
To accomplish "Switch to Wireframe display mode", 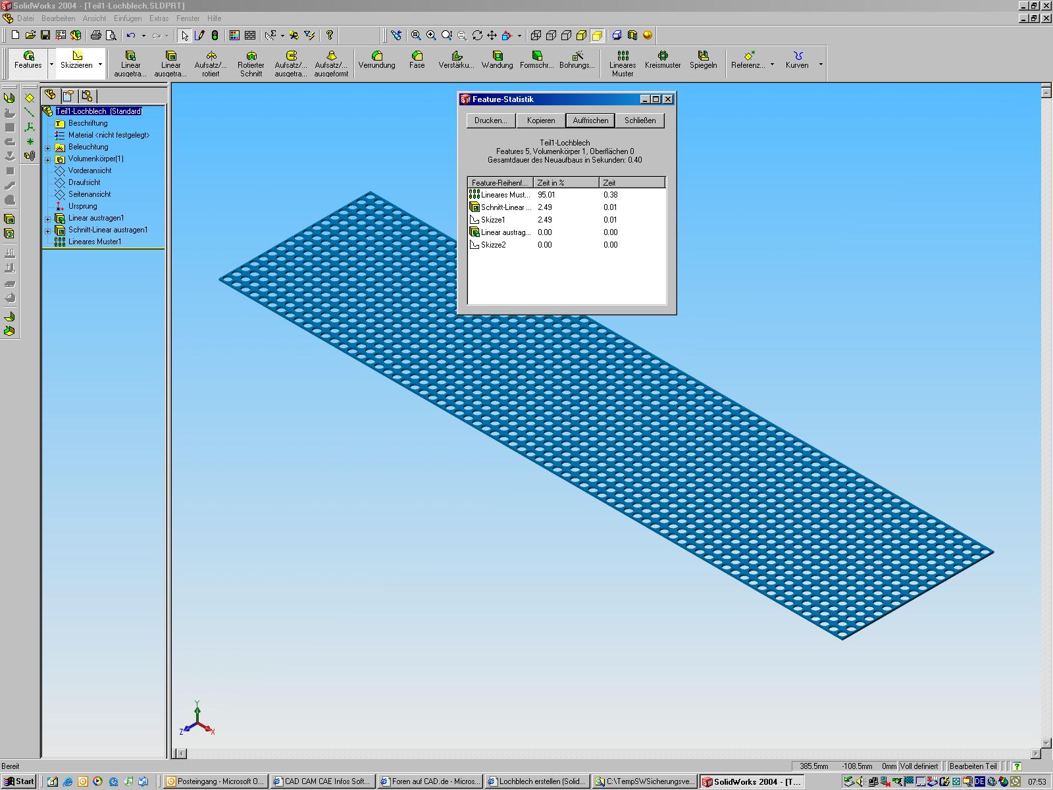I will pos(536,36).
